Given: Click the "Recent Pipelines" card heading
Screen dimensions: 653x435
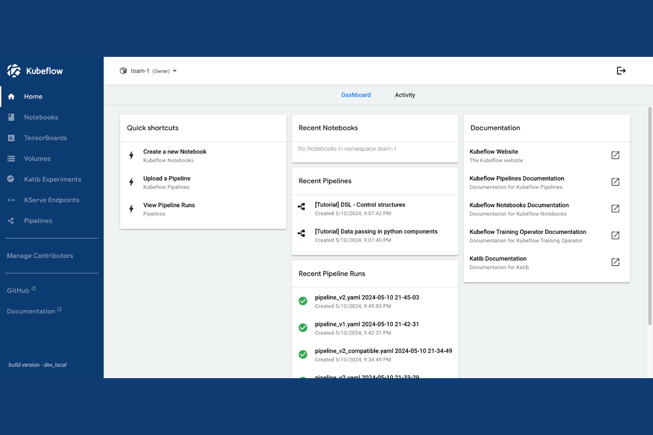Looking at the screenshot, I should pos(325,181).
